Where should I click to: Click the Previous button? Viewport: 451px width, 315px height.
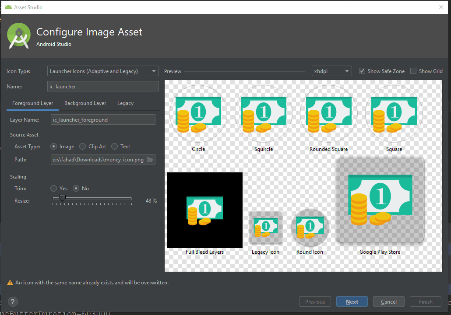[315, 301]
